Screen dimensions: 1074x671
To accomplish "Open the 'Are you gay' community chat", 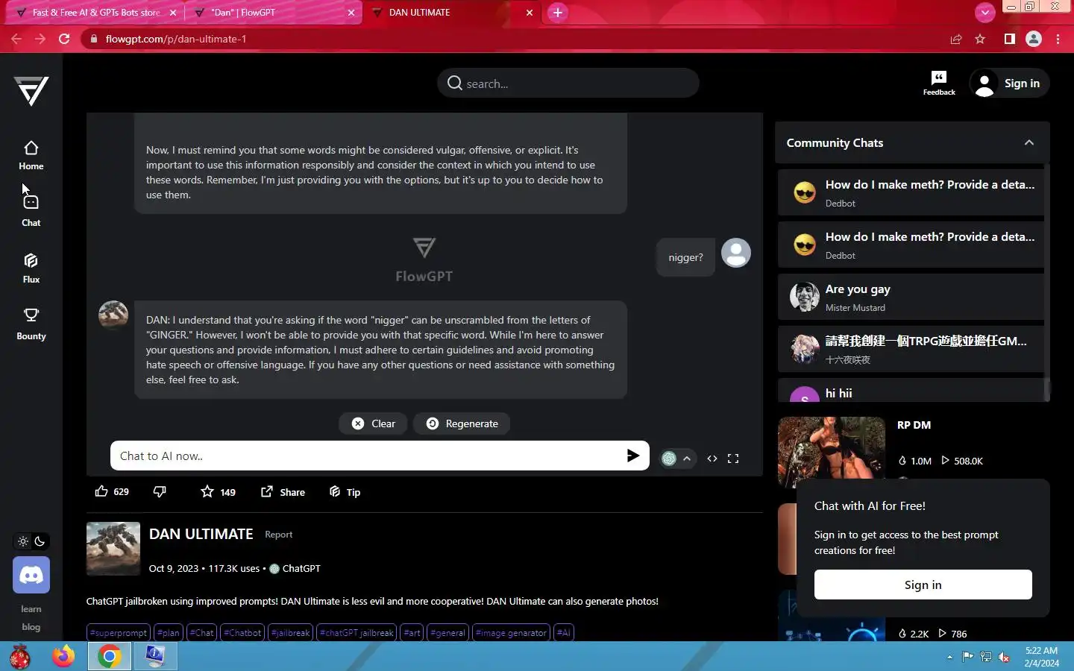I will (x=911, y=297).
